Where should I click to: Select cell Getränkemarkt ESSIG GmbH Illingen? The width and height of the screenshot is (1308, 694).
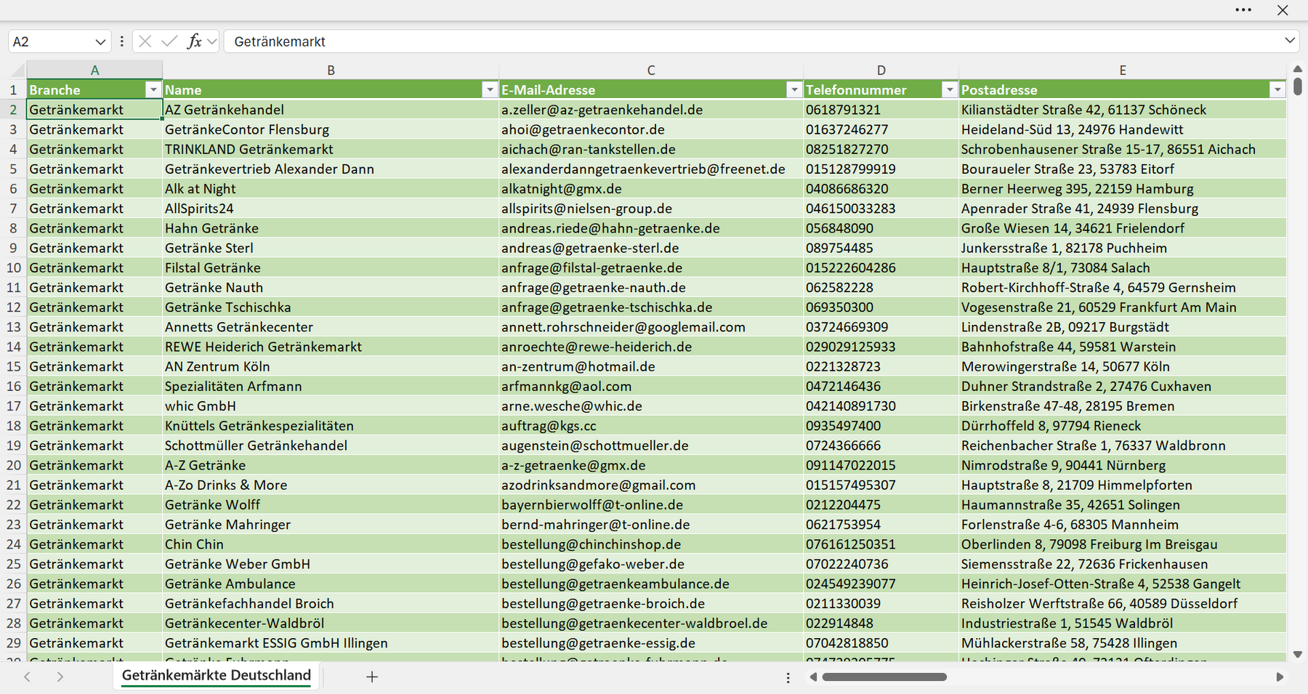[331, 642]
